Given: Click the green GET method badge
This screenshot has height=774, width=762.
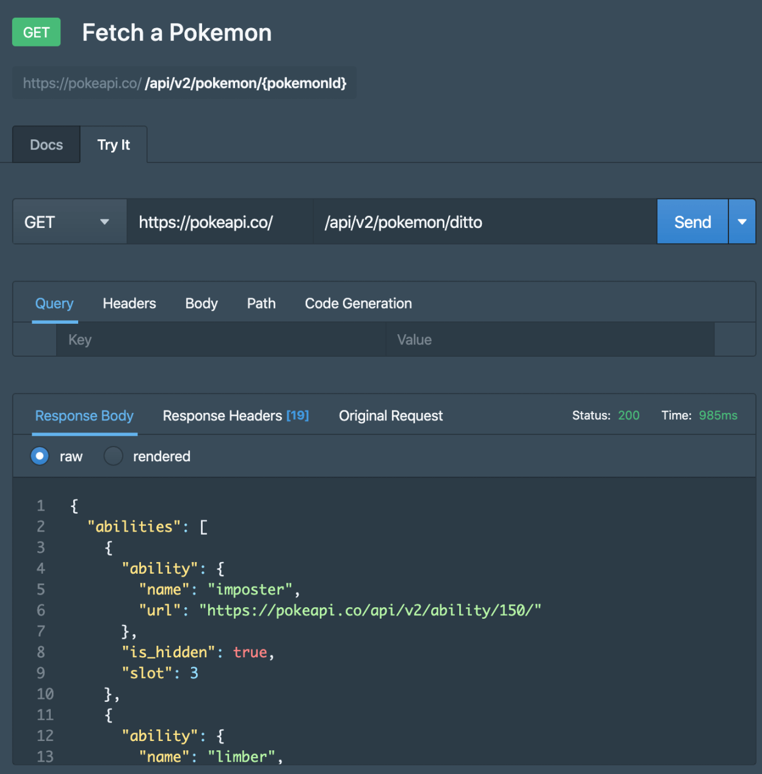Looking at the screenshot, I should click(x=36, y=32).
